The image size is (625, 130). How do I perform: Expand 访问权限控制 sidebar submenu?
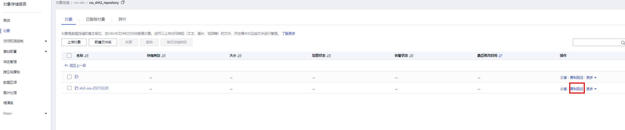[x=46, y=41]
